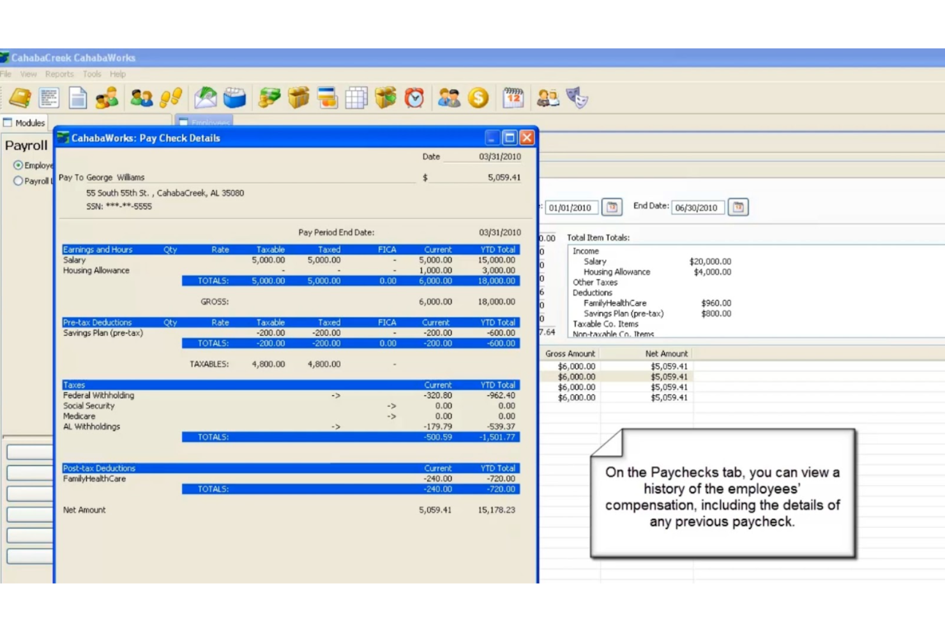This screenshot has height=630, width=945.
Task: Click the Gross Amount column header
Action: [570, 354]
